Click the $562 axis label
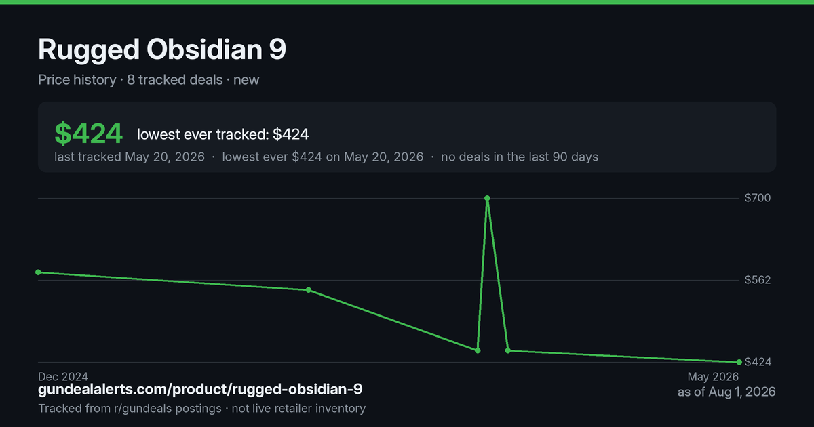The image size is (814, 427). (758, 280)
